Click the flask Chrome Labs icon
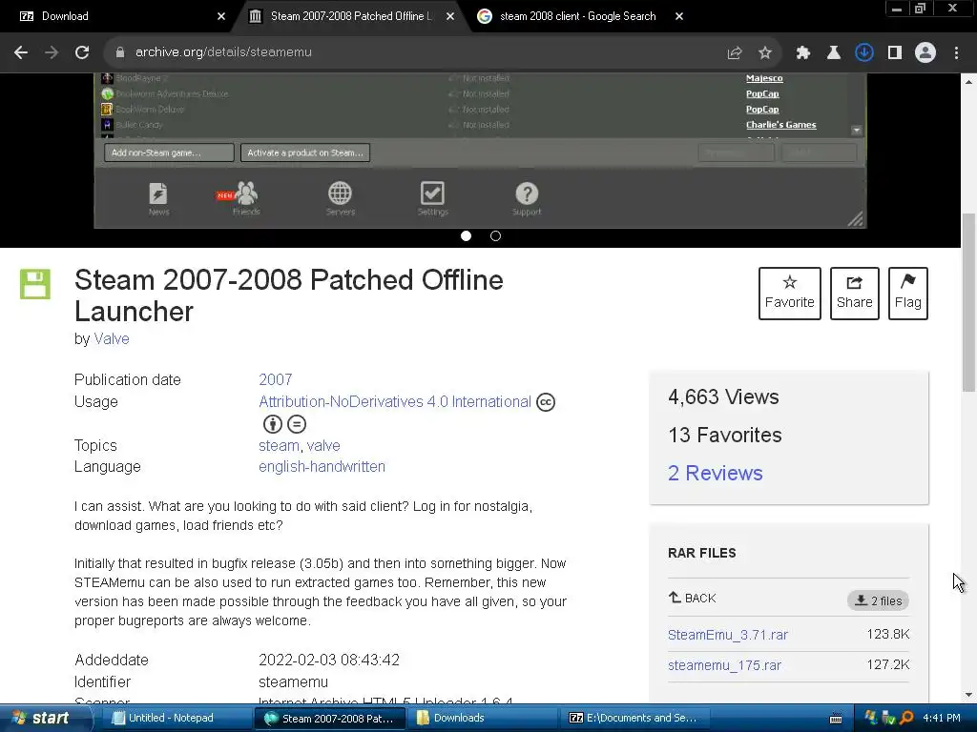 (x=834, y=53)
